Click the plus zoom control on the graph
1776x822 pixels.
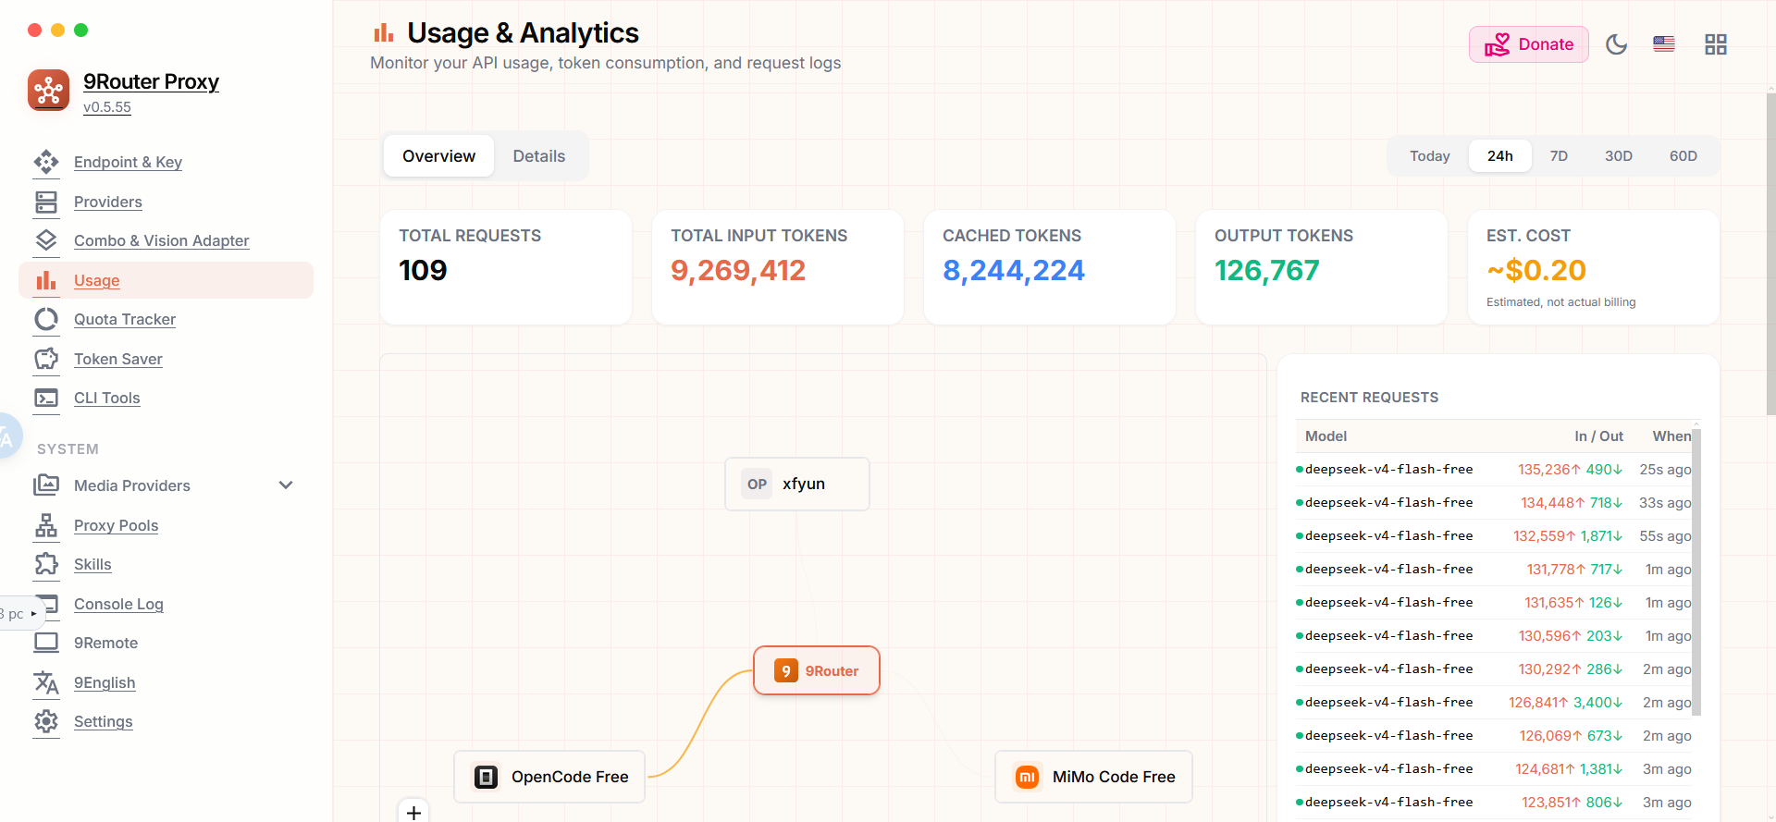413,812
